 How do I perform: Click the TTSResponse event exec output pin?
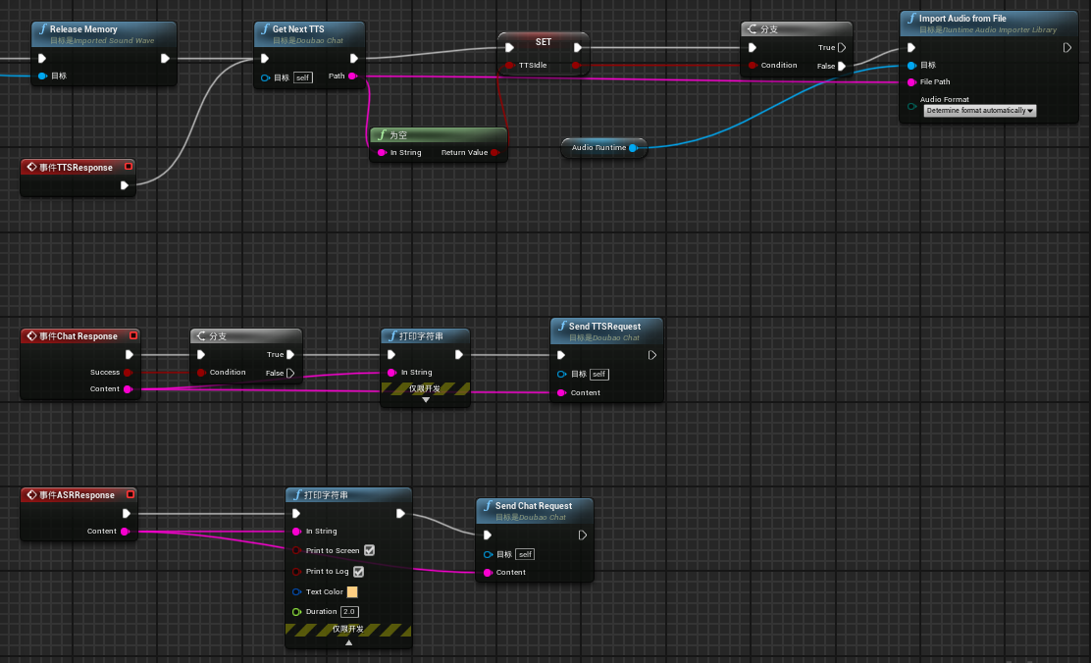(125, 185)
